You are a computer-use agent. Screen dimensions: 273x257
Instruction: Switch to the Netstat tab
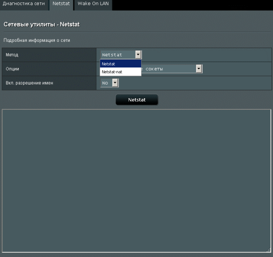[61, 4]
